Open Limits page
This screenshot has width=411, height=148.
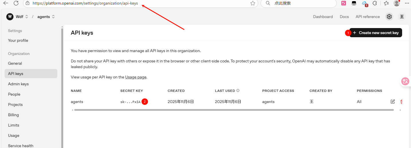(13, 125)
